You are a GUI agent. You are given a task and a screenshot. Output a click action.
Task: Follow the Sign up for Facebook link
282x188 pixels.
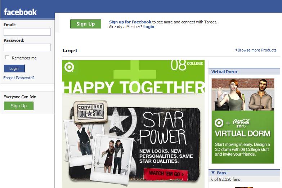130,22
